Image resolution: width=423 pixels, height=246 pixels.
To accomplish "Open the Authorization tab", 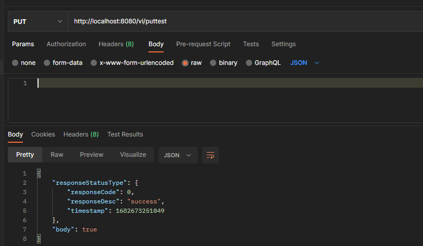I will tap(66, 44).
